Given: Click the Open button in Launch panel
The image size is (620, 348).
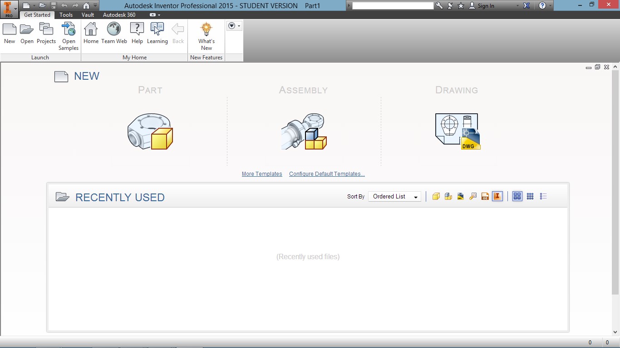Looking at the screenshot, I should [x=27, y=34].
